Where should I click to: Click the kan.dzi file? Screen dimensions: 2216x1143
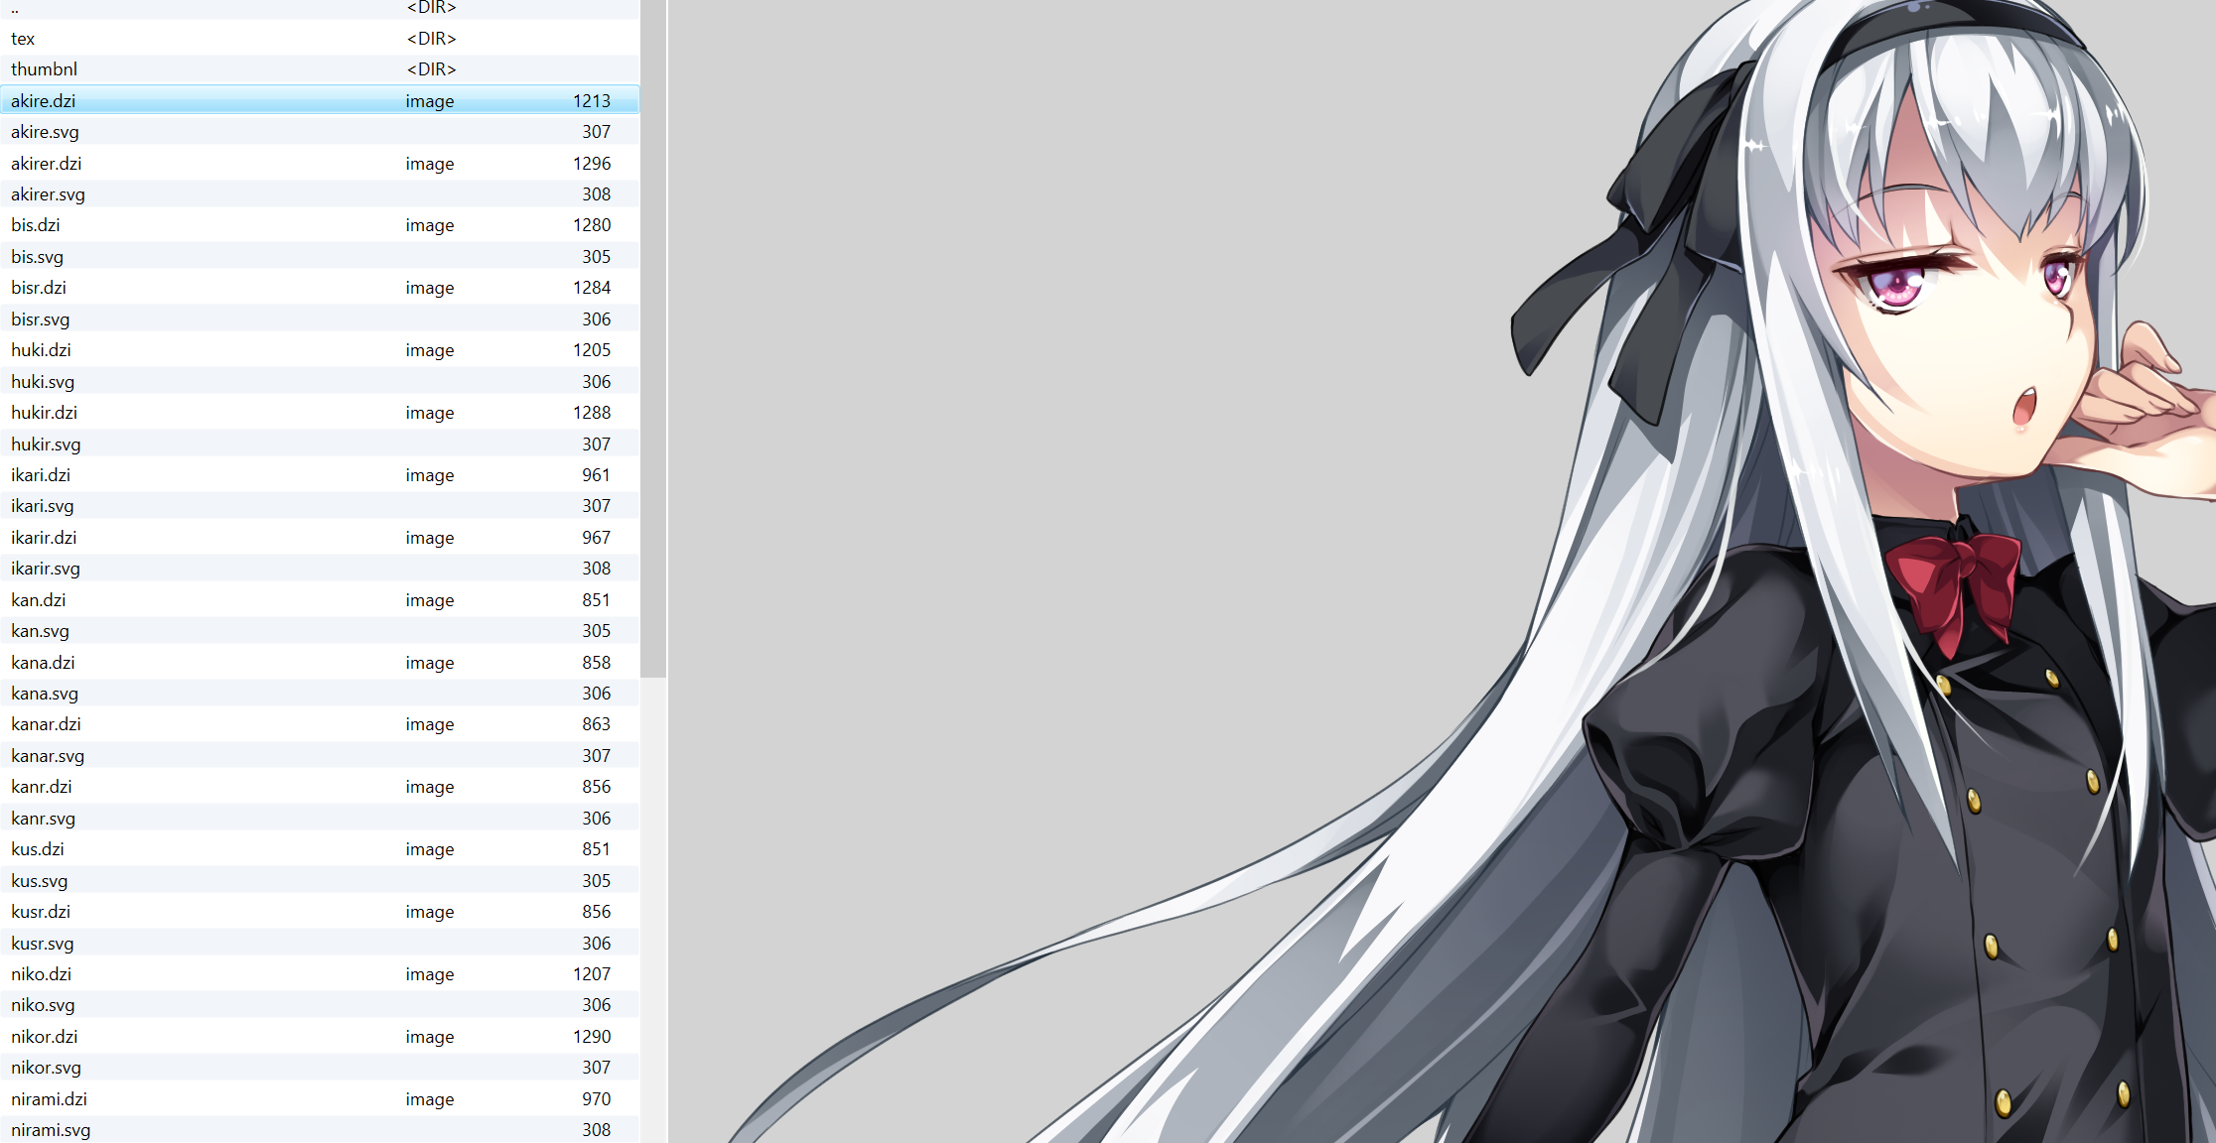tap(39, 600)
